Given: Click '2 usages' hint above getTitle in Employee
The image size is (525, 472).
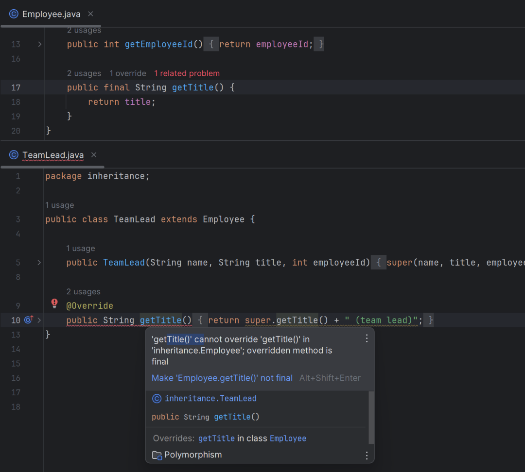Looking at the screenshot, I should (x=84, y=73).
